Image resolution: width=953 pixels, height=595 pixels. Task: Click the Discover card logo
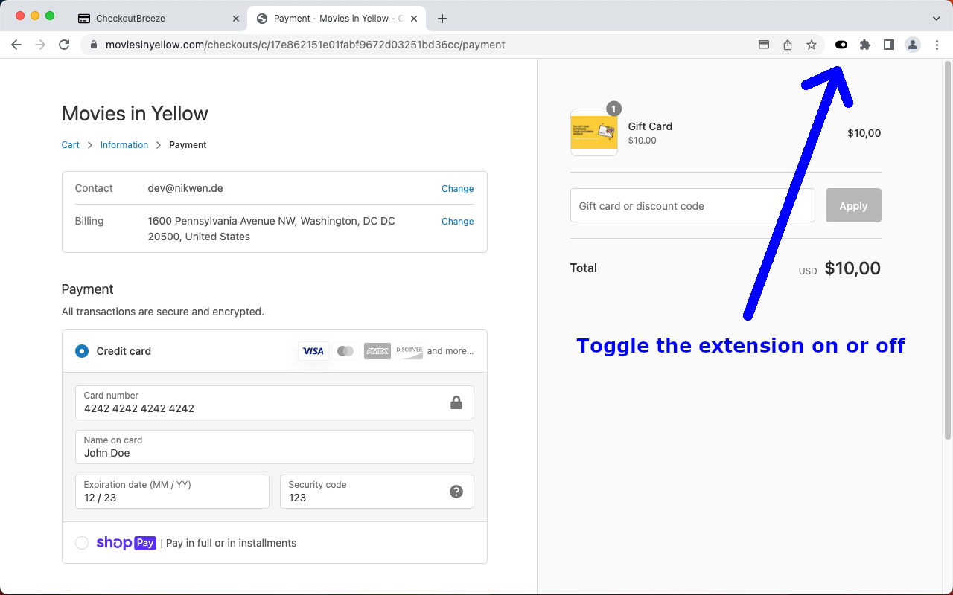(x=409, y=351)
